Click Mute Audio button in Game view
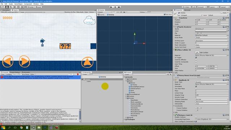The width and height of the screenshot is (231, 130). coord(80,12)
